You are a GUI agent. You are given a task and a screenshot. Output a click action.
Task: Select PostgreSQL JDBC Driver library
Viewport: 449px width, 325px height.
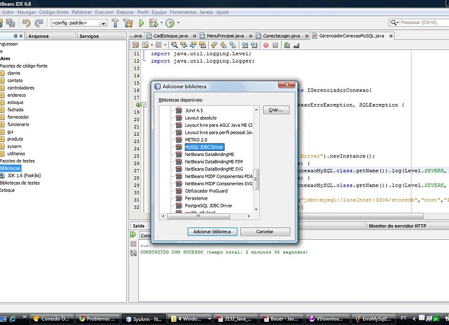pos(208,205)
